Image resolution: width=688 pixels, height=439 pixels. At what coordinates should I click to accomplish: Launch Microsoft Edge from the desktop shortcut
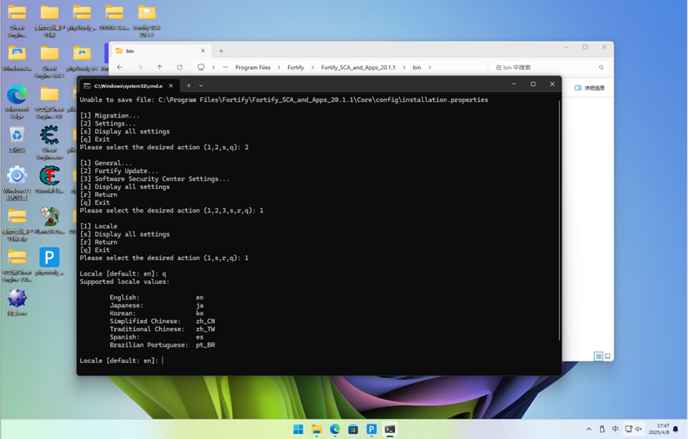16,102
